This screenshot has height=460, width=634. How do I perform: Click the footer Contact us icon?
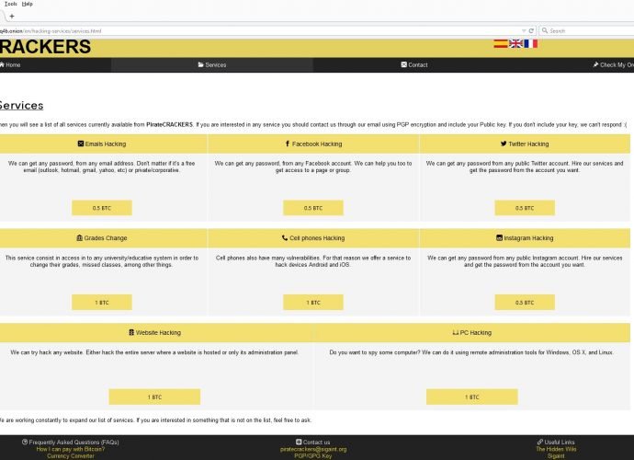pos(299,443)
